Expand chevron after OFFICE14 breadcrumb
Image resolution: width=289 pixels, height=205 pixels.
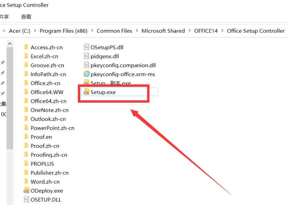click(223, 31)
